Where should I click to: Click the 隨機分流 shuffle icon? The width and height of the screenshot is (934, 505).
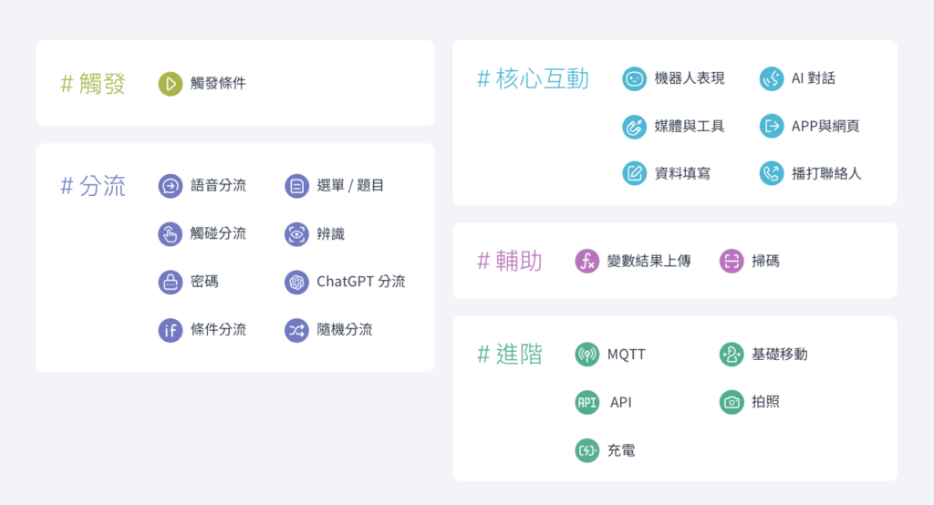(x=296, y=330)
